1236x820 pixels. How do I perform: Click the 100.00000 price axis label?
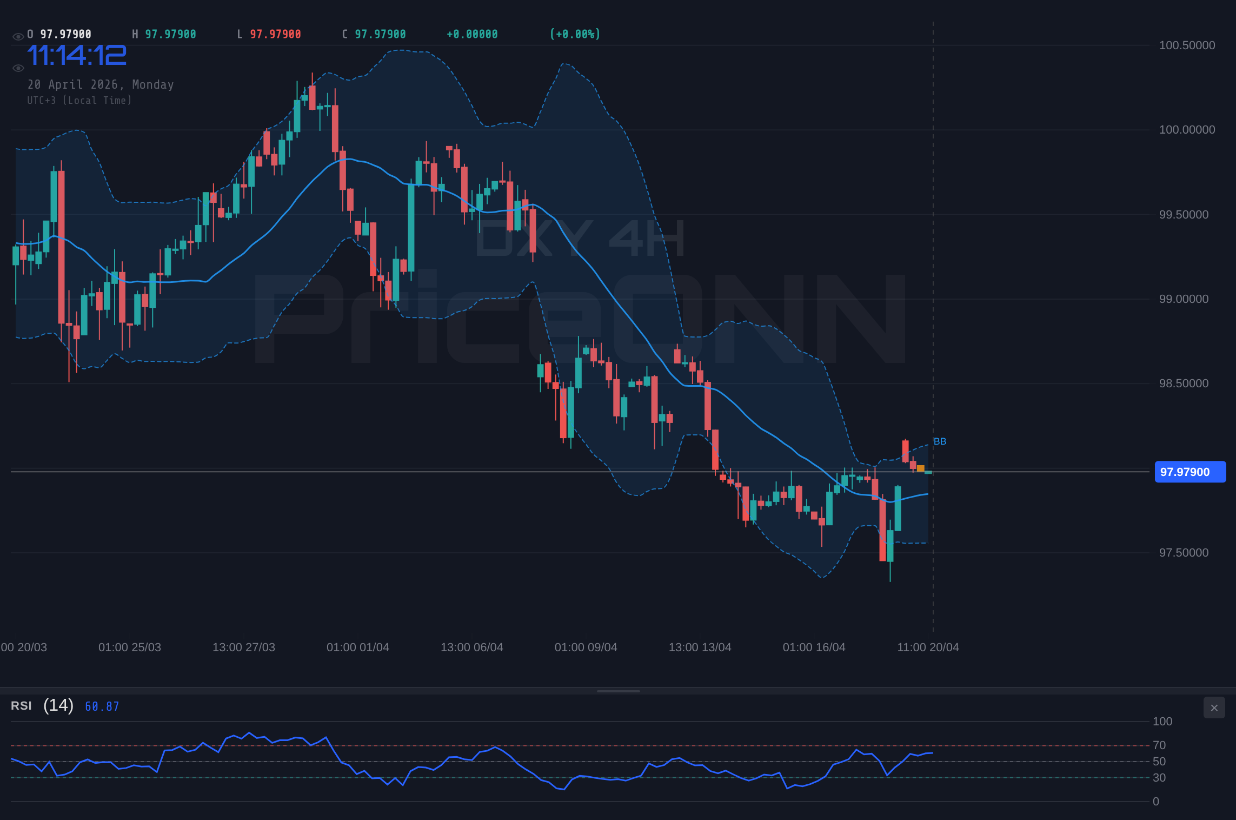pos(1187,130)
